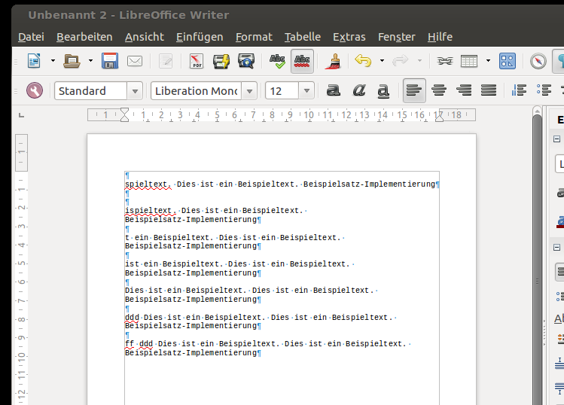Export directly as PDF
Screen dimensions: 564x405
click(196, 61)
